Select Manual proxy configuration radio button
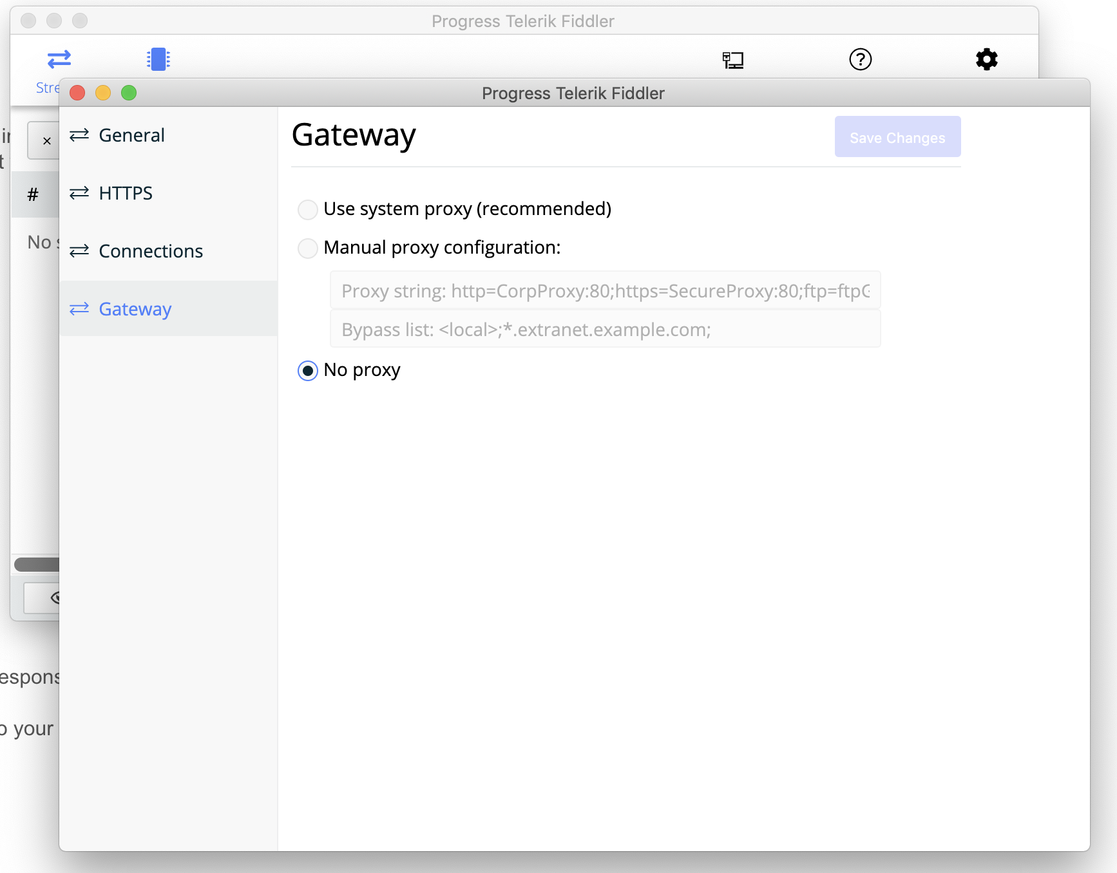Image resolution: width=1117 pixels, height=873 pixels. coord(308,248)
